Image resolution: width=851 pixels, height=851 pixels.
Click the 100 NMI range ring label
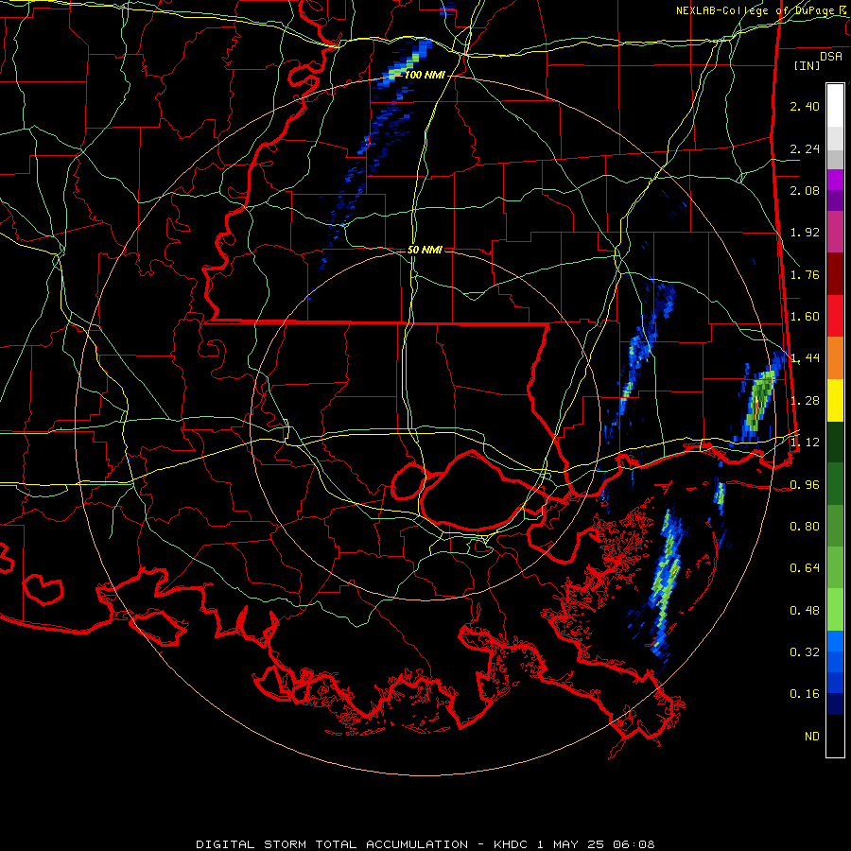pos(425,75)
